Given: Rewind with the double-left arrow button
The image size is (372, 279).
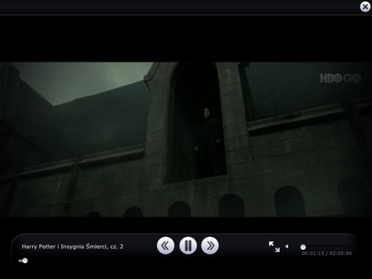Looking at the screenshot, I should (165, 246).
